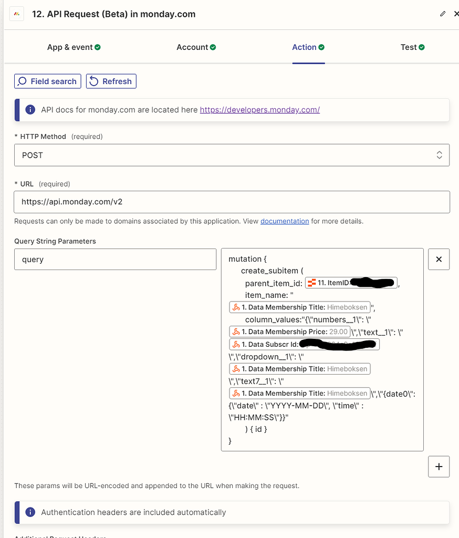
Task: Click the query parameter name input field
Action: coord(114,259)
